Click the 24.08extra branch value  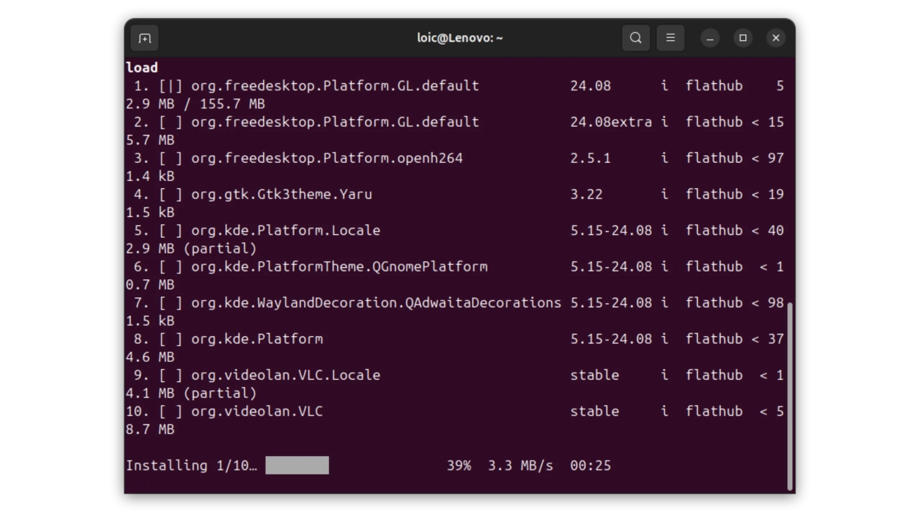click(x=611, y=122)
